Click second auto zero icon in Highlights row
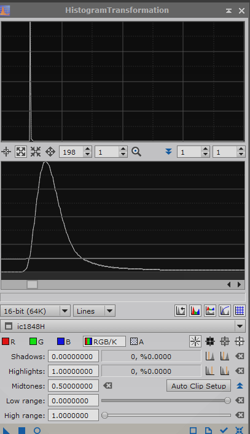Screen dimensions: 250x434 [x=225, y=371]
